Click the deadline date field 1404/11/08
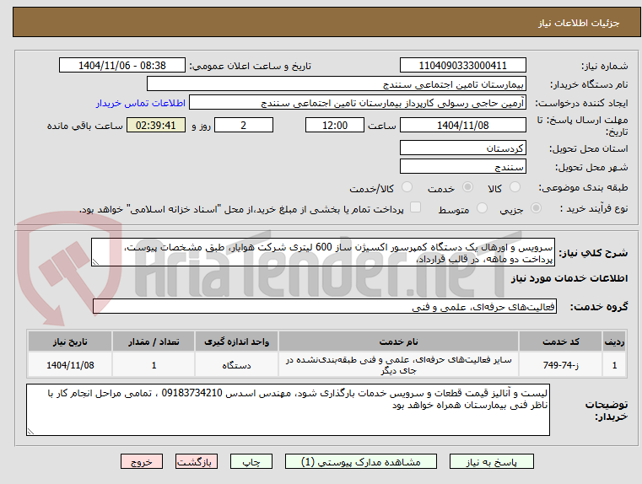The image size is (642, 484). click(x=462, y=125)
